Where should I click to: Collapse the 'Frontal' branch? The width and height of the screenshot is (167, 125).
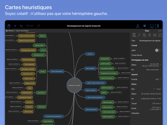(39, 50)
